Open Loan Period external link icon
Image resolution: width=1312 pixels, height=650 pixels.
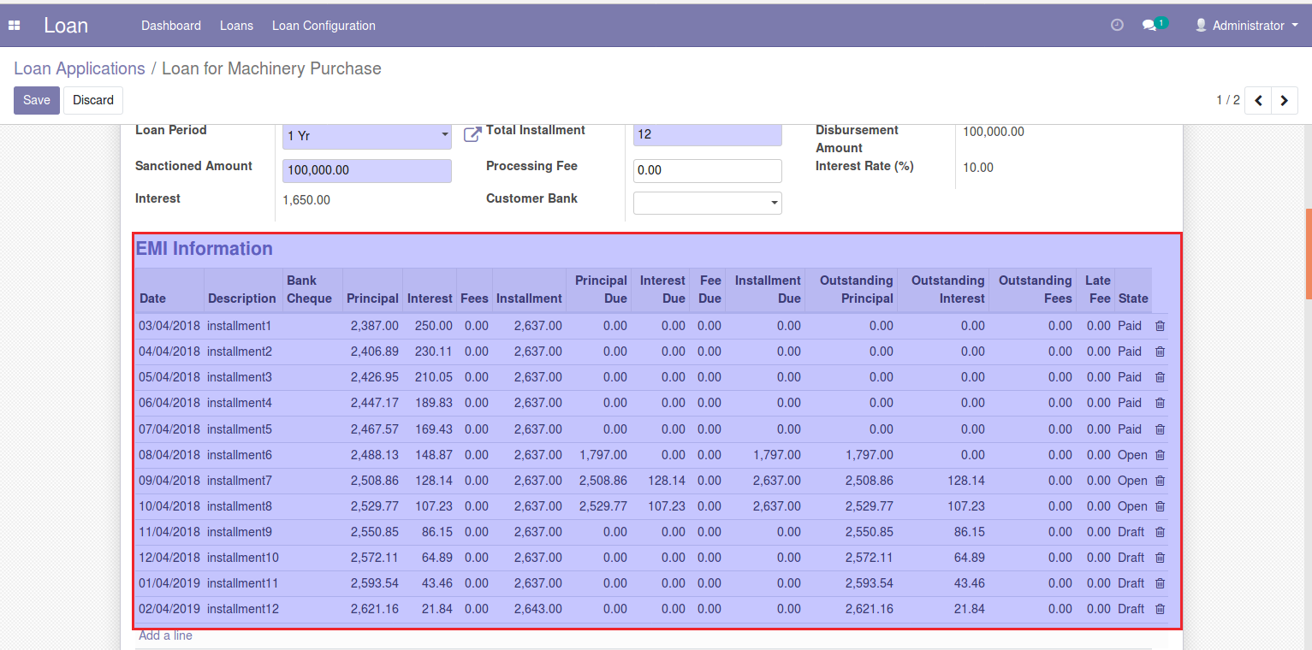coord(472,135)
